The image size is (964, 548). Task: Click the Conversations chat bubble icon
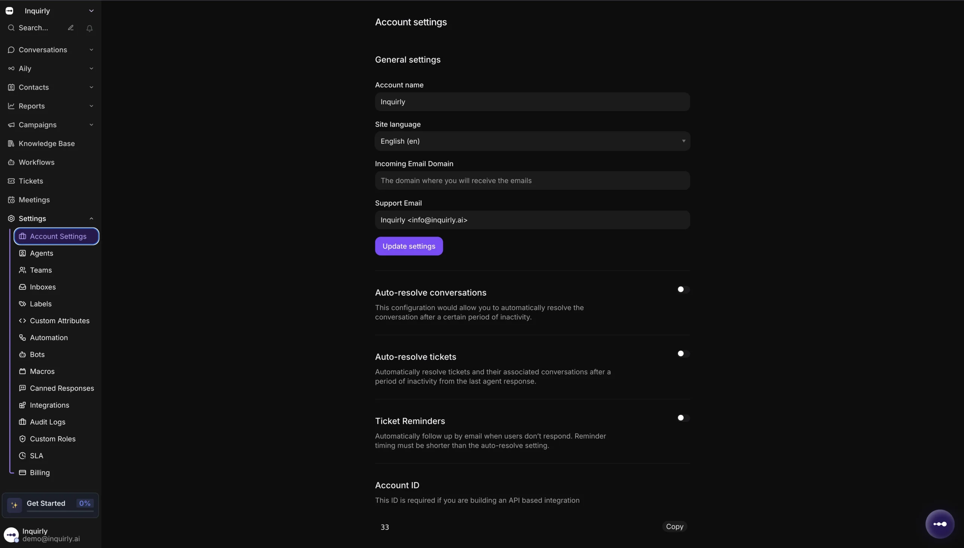click(11, 50)
